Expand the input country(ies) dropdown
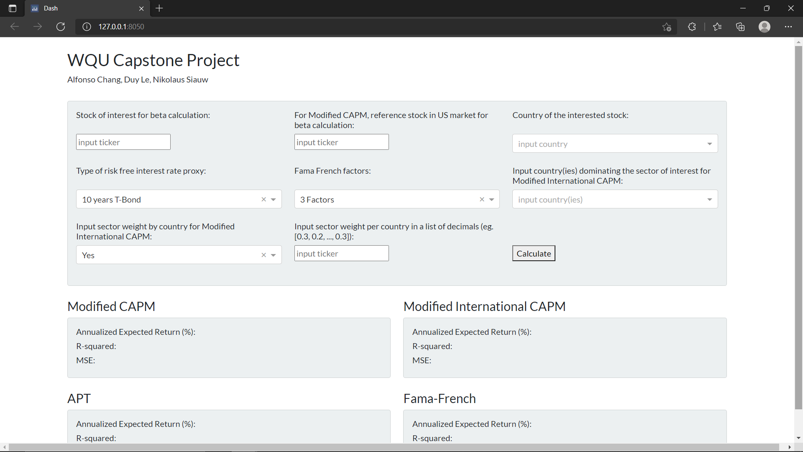Image resolution: width=803 pixels, height=452 pixels. (709, 200)
